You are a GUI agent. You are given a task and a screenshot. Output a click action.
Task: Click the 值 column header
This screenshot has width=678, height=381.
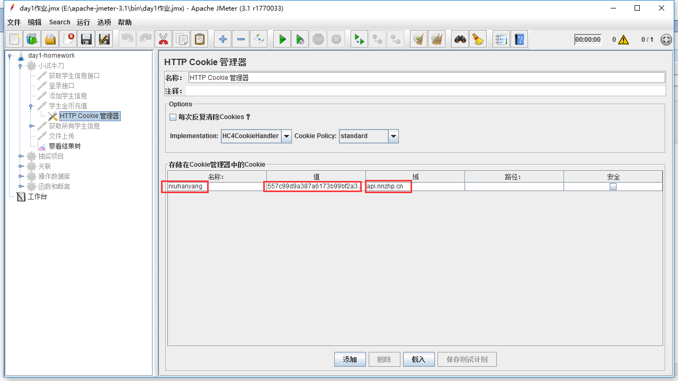click(316, 177)
